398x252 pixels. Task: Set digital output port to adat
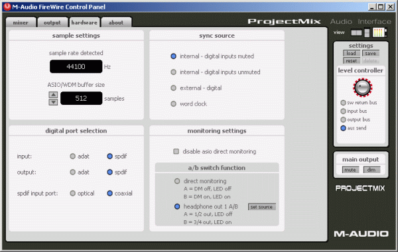click(72, 172)
